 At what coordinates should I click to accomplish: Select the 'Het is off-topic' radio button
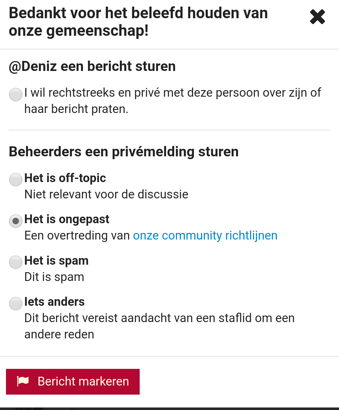pos(16,180)
